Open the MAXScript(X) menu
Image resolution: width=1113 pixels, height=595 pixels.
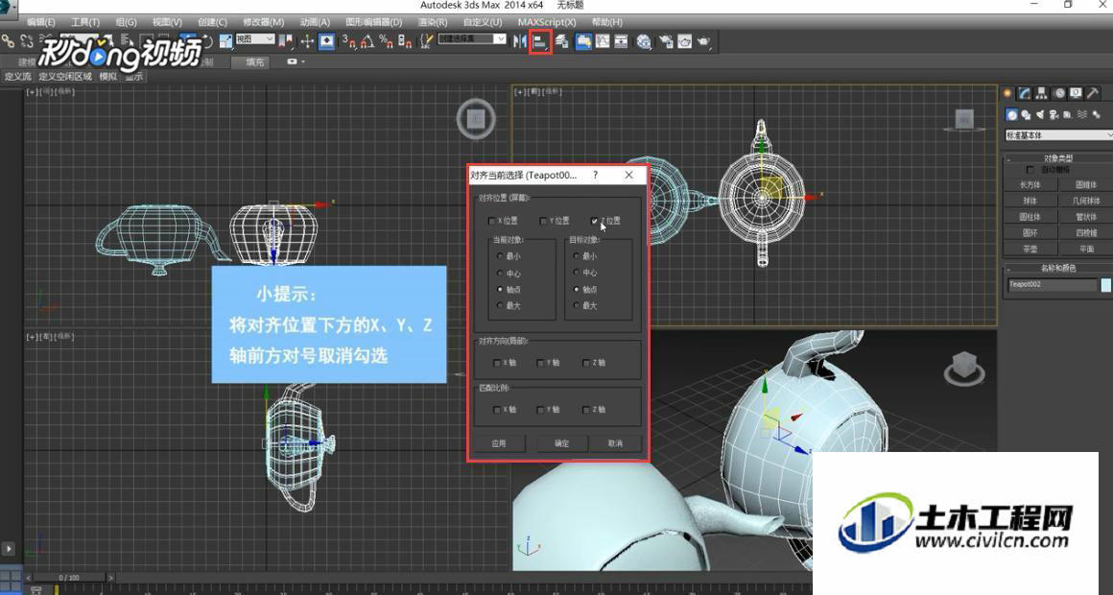click(547, 22)
